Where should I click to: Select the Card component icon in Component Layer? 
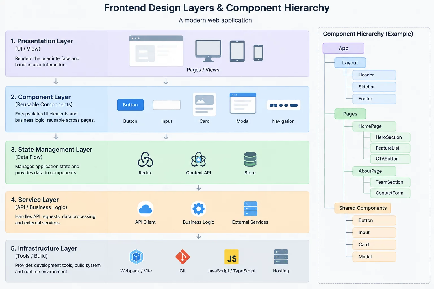[x=204, y=104]
